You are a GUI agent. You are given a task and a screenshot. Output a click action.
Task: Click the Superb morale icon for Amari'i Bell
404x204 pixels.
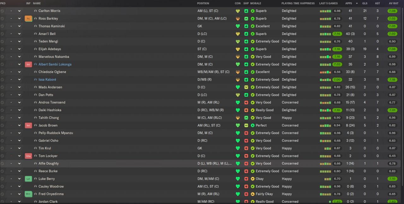pos(252,34)
